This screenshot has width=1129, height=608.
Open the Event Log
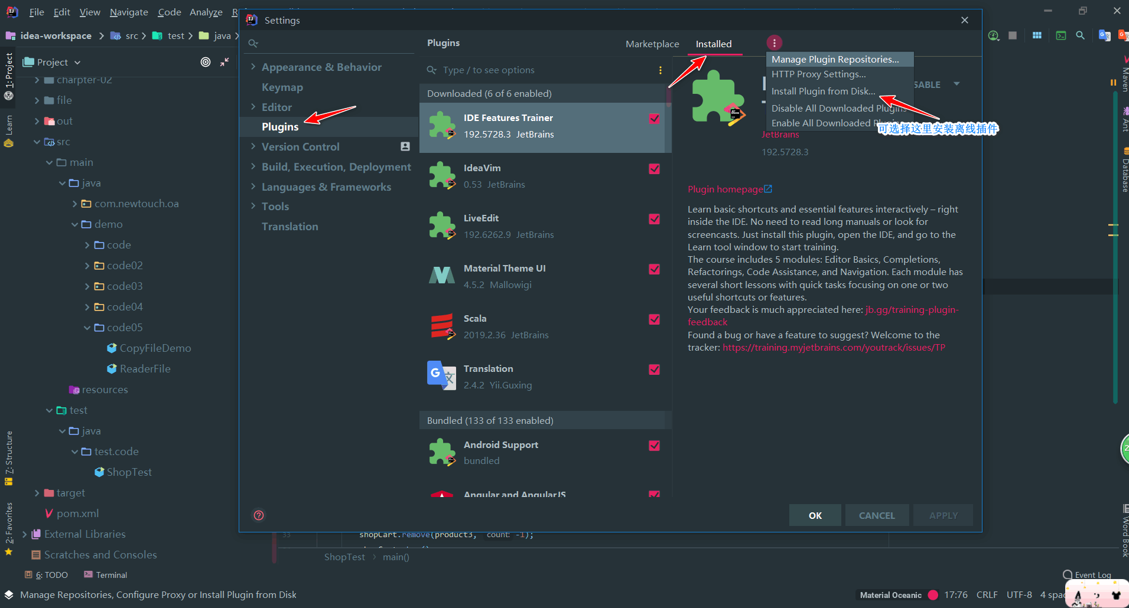(1087, 575)
